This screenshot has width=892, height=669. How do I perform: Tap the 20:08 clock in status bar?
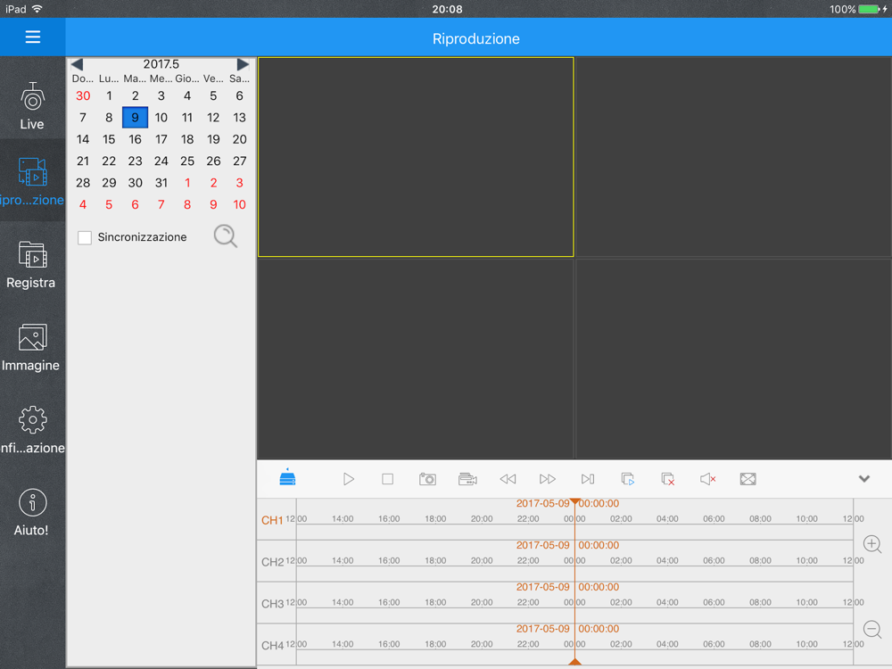447,9
